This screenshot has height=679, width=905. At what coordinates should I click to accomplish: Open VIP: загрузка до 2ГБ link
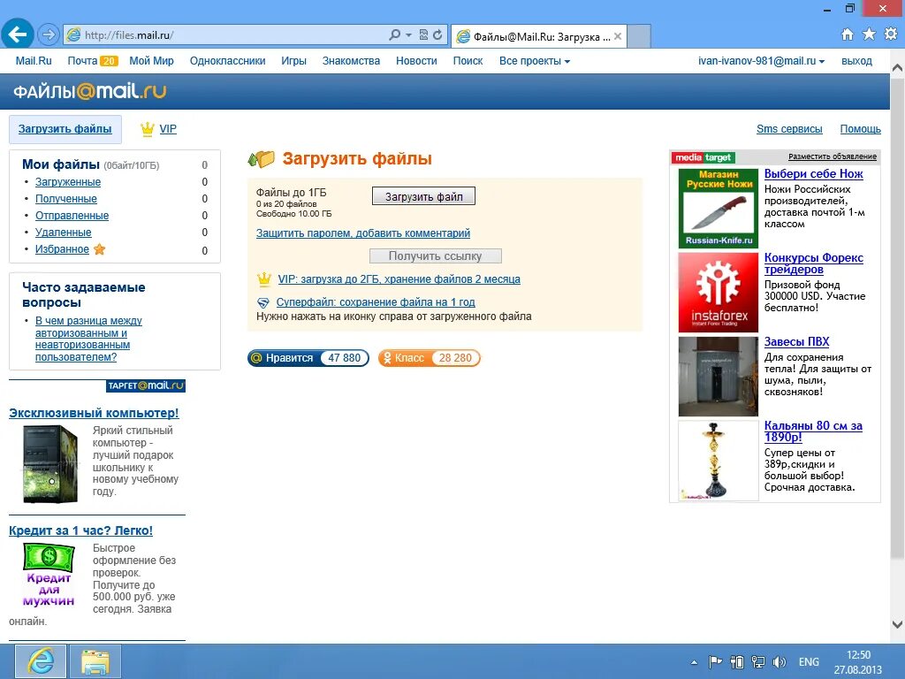399,279
